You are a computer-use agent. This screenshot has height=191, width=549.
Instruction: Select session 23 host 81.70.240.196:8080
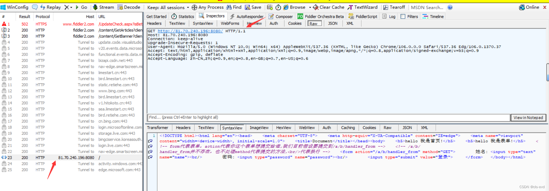(71, 158)
